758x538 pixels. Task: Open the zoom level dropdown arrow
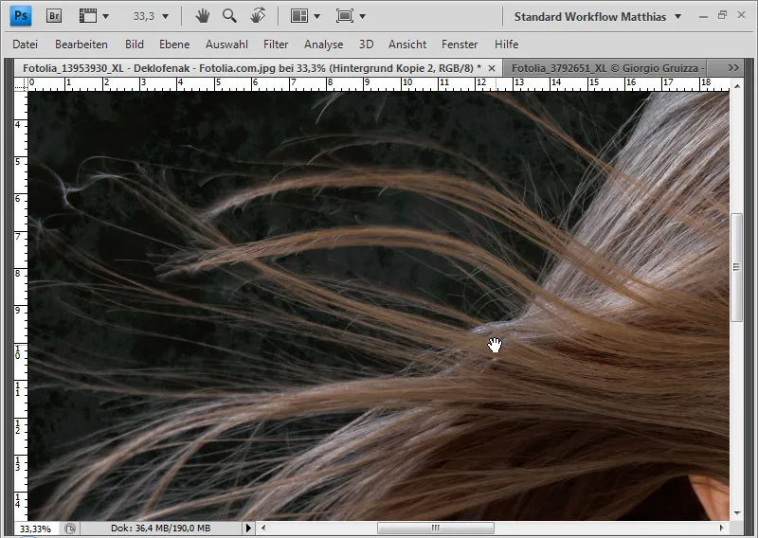coord(165,16)
